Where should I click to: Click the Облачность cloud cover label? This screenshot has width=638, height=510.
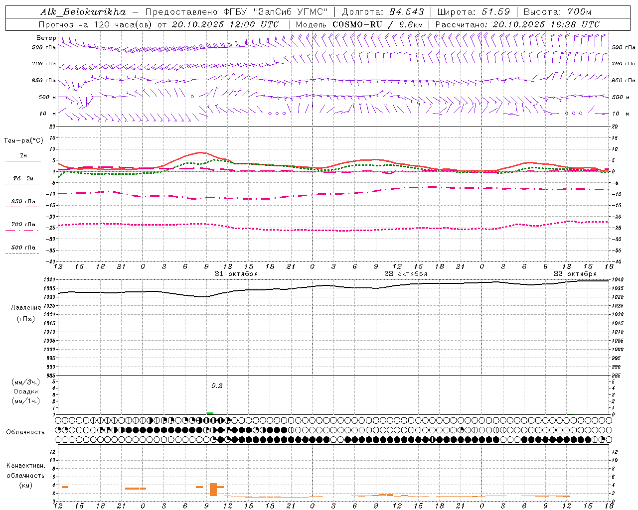tap(25, 432)
